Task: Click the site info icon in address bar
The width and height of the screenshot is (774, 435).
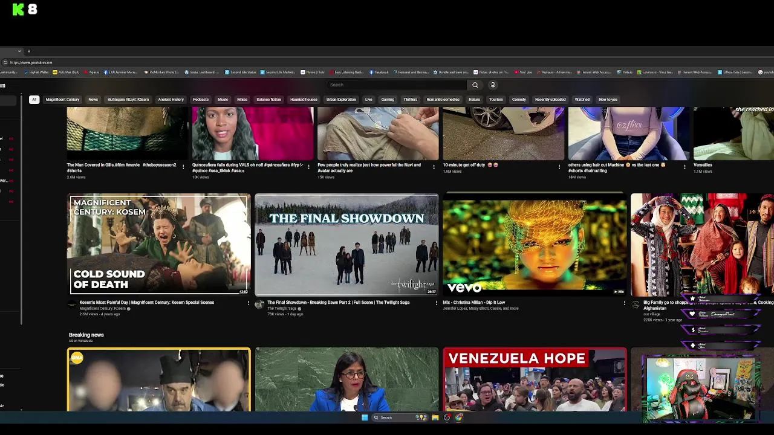Action: (x=5, y=62)
